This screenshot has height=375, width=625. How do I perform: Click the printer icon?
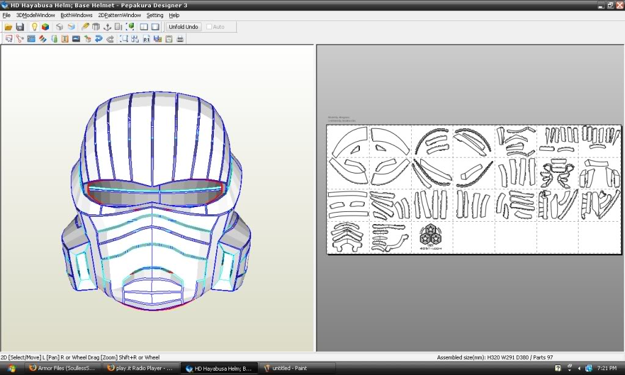(180, 38)
